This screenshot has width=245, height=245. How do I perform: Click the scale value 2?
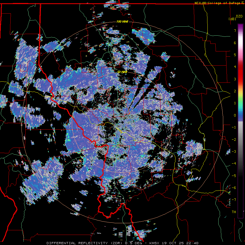point(235,91)
